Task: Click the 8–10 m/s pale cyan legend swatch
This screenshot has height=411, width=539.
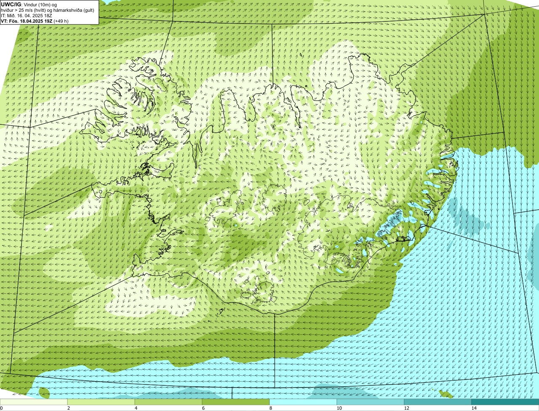Action: (x=303, y=402)
